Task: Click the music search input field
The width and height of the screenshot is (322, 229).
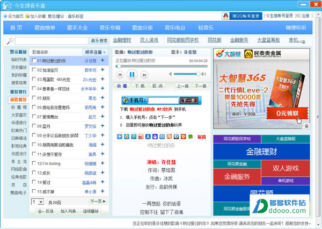Action: click(52, 41)
